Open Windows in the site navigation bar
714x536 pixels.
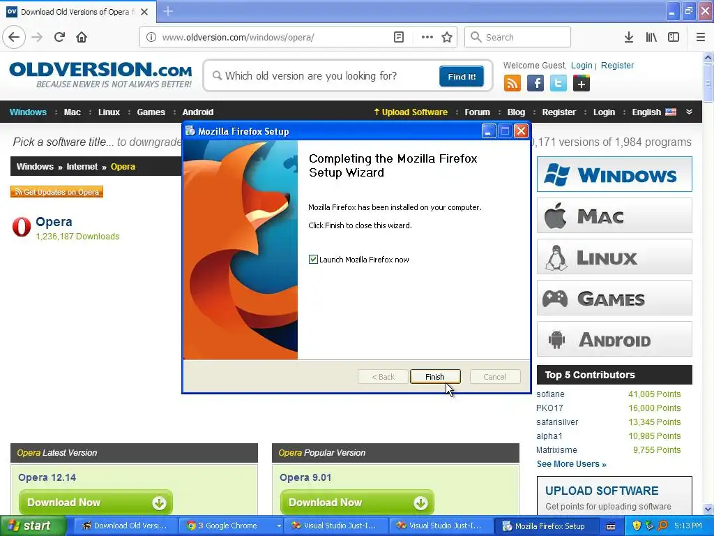tap(28, 112)
